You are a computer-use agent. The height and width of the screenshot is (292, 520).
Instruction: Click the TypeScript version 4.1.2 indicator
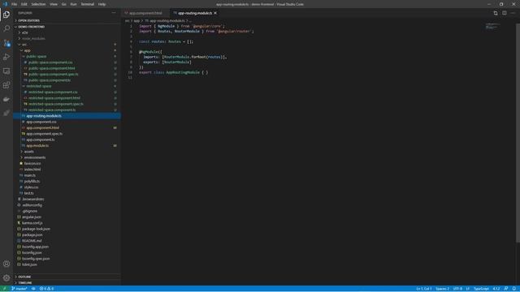(496, 289)
